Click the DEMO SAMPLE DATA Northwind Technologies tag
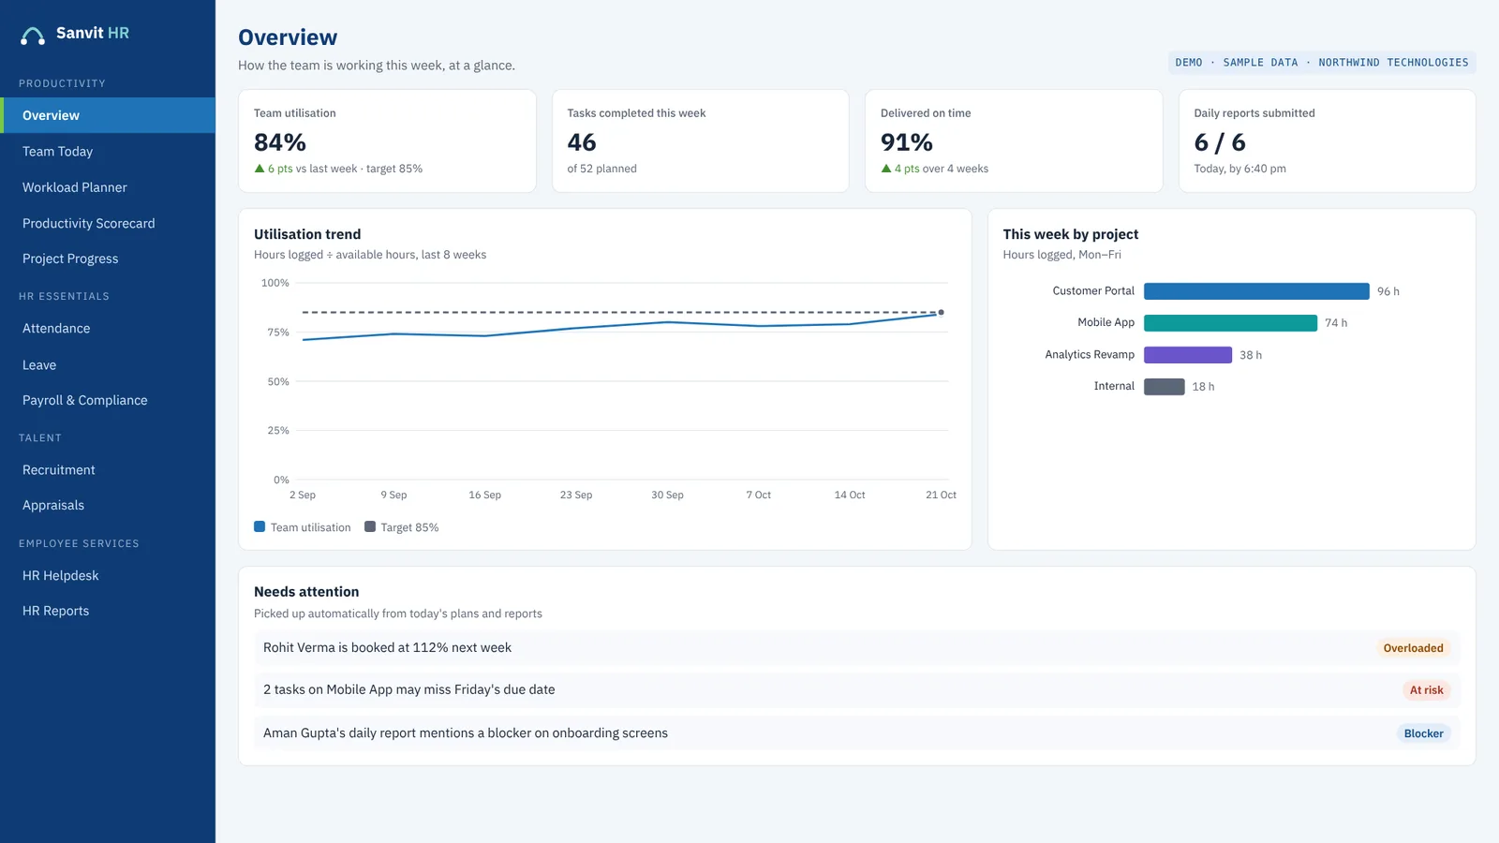The width and height of the screenshot is (1499, 843). coord(1322,63)
